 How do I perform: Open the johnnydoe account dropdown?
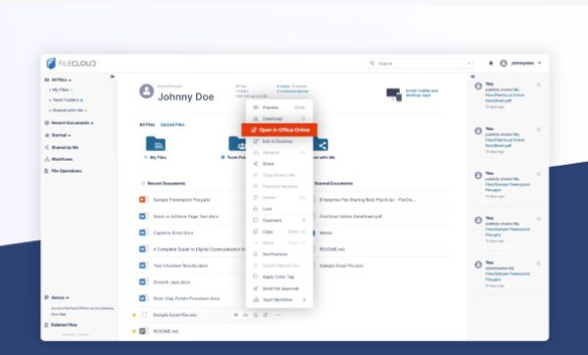point(521,63)
